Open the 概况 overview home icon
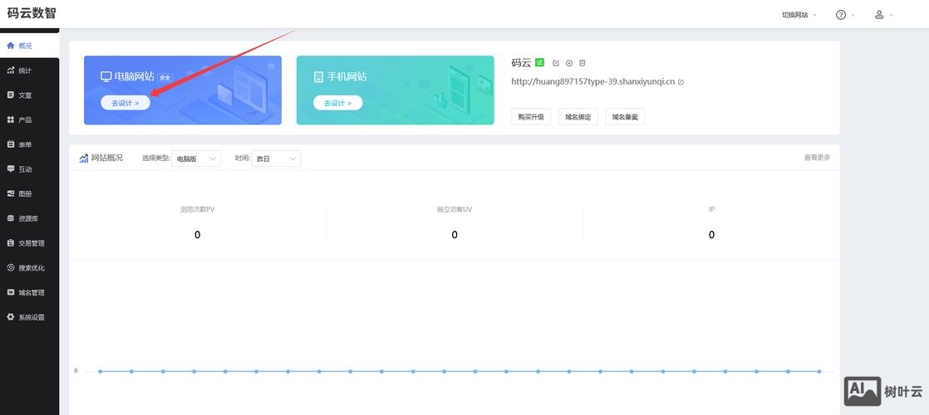Image resolution: width=929 pixels, height=415 pixels. coord(10,46)
